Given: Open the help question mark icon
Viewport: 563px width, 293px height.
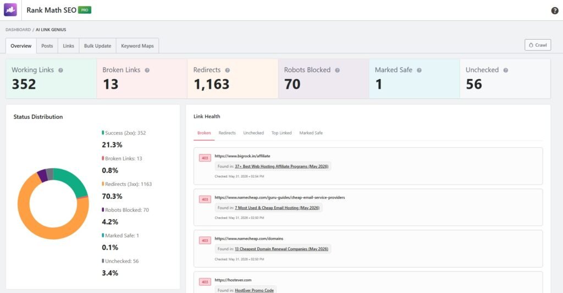Looking at the screenshot, I should point(554,11).
